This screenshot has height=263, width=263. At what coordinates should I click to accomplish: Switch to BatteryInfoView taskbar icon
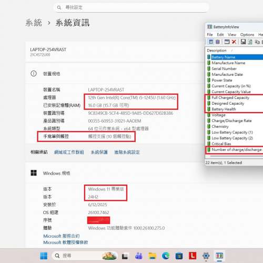219,256
